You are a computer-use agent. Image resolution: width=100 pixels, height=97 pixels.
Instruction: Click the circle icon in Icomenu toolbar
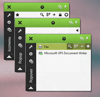point(66,15)
